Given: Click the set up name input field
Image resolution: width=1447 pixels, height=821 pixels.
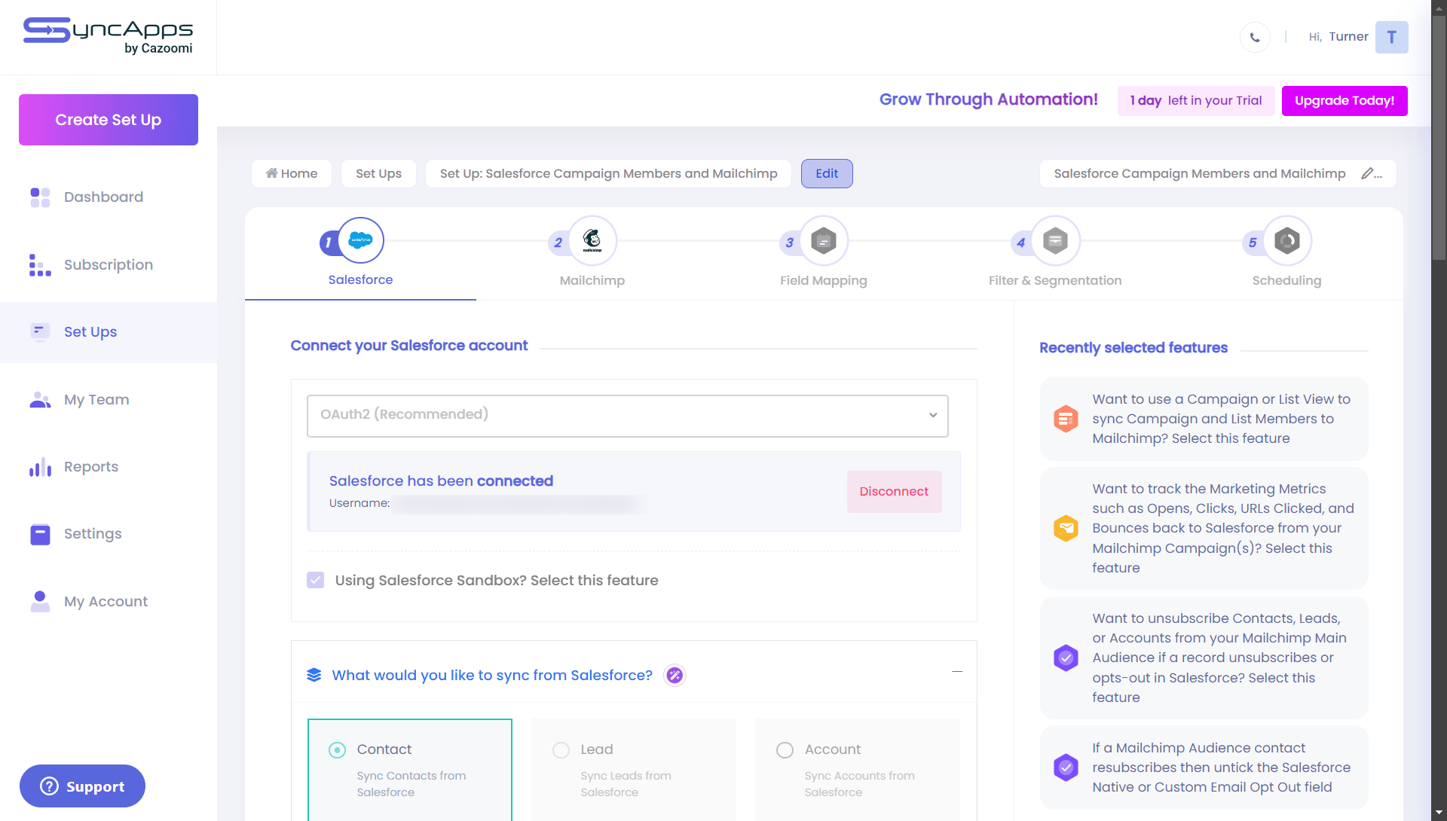Looking at the screenshot, I should (x=1218, y=174).
